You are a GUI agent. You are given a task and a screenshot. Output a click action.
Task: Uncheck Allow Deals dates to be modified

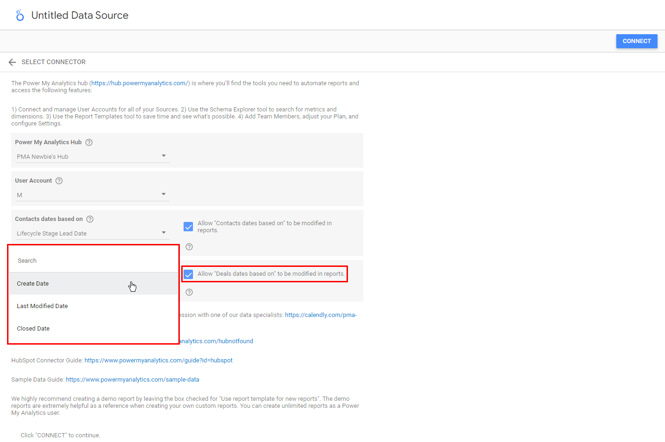[x=188, y=274]
